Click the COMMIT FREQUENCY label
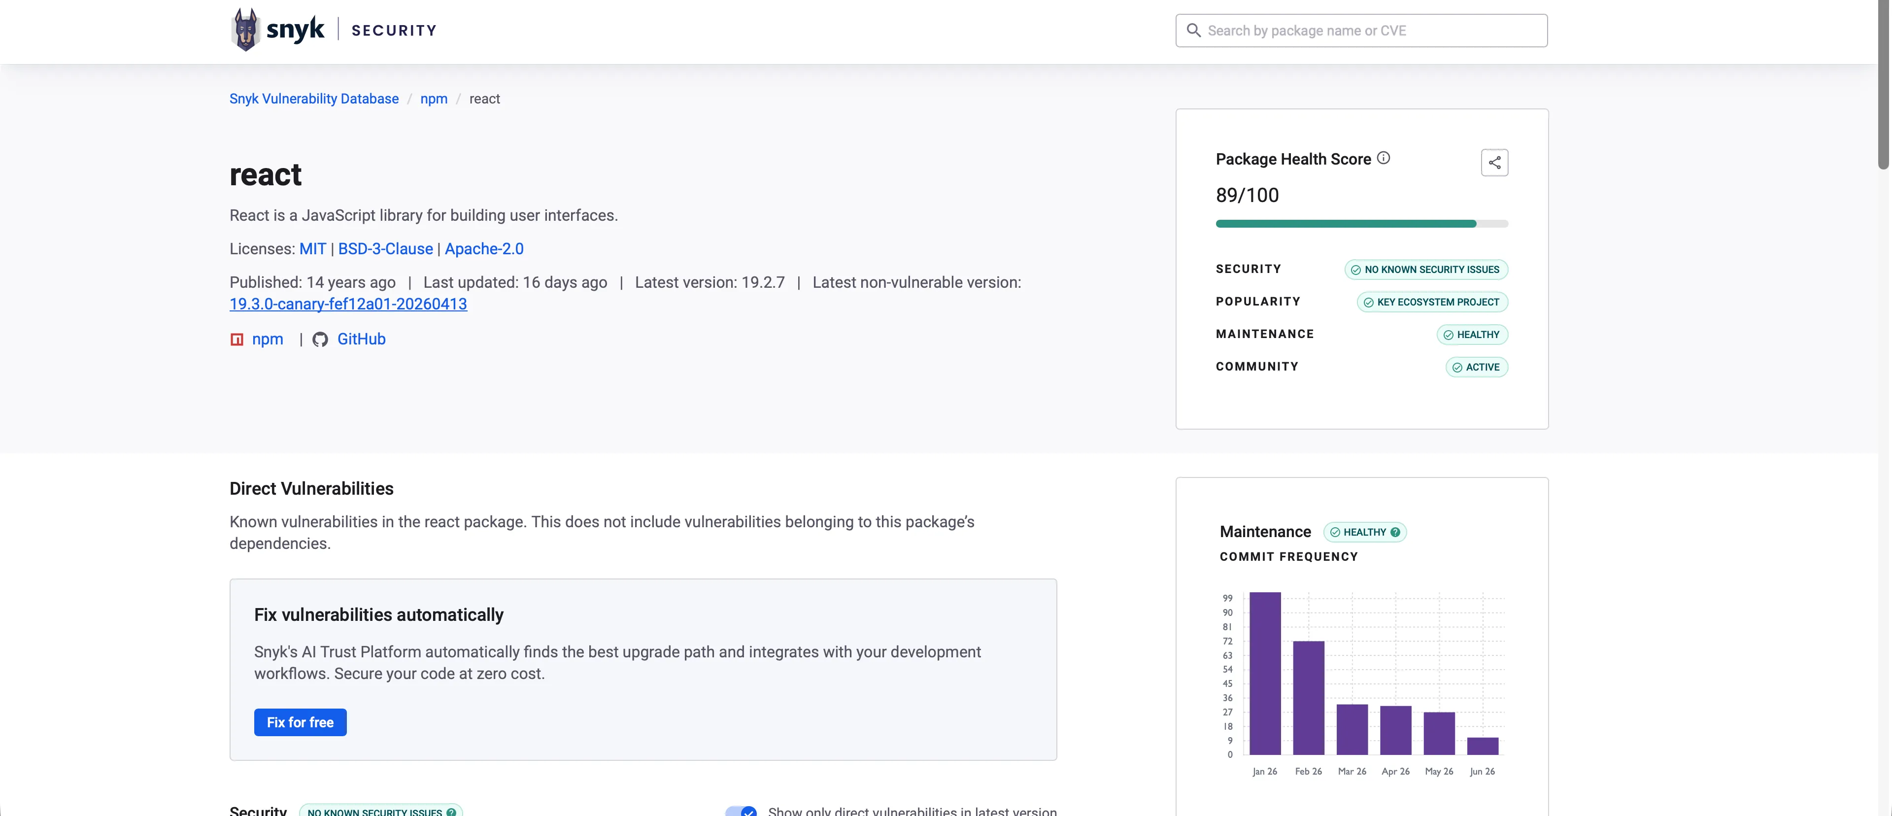This screenshot has width=1892, height=816. (1288, 557)
